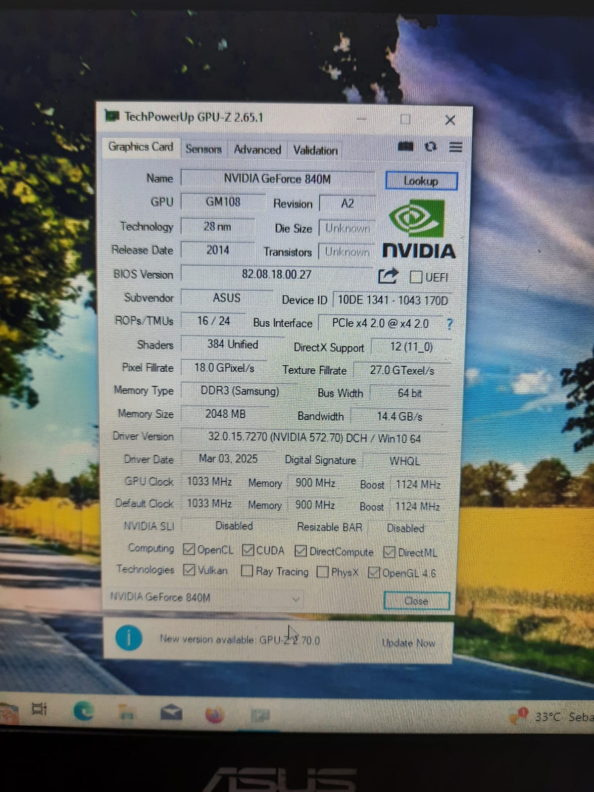Launch Microsoft Edge from taskbar
Image resolution: width=594 pixels, height=792 pixels.
(x=84, y=711)
